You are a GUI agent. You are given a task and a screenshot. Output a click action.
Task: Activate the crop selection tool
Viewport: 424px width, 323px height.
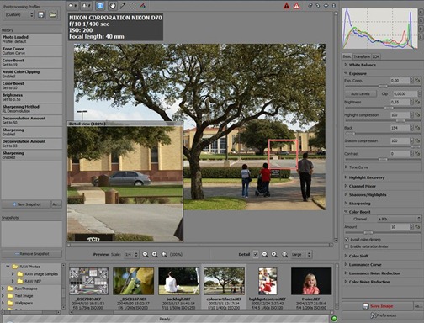133,5
